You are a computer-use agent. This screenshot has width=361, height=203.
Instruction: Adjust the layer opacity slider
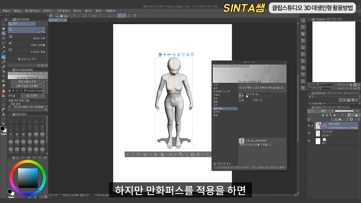pyautogui.click(x=344, y=111)
